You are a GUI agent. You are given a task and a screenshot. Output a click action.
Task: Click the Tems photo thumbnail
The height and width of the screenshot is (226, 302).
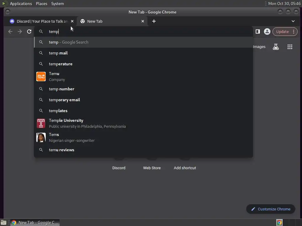pos(41,137)
